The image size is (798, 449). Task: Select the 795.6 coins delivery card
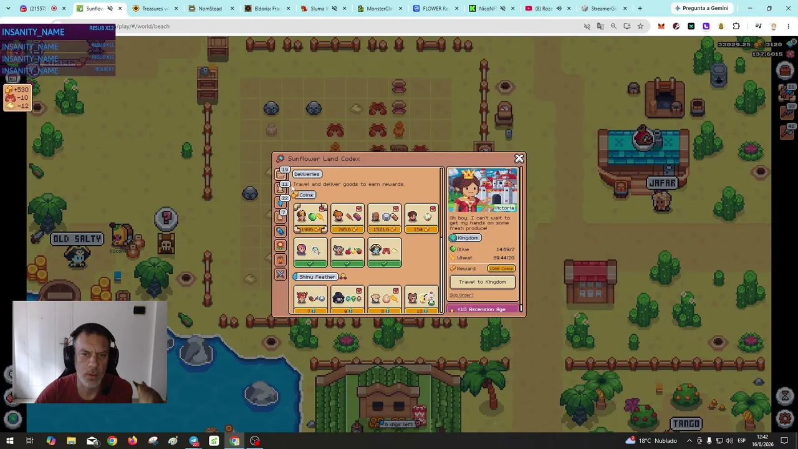347,219
